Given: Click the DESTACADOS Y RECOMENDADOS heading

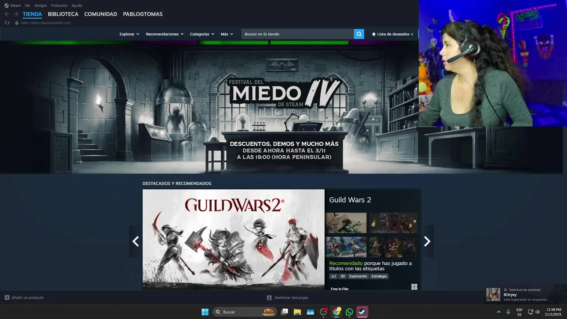Looking at the screenshot, I should click(x=177, y=183).
